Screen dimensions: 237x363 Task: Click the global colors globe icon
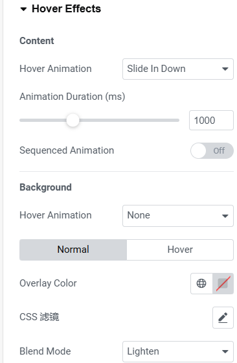coord(201,283)
